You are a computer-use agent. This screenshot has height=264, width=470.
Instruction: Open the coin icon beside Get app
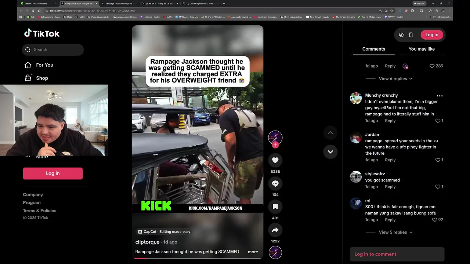tap(401, 35)
